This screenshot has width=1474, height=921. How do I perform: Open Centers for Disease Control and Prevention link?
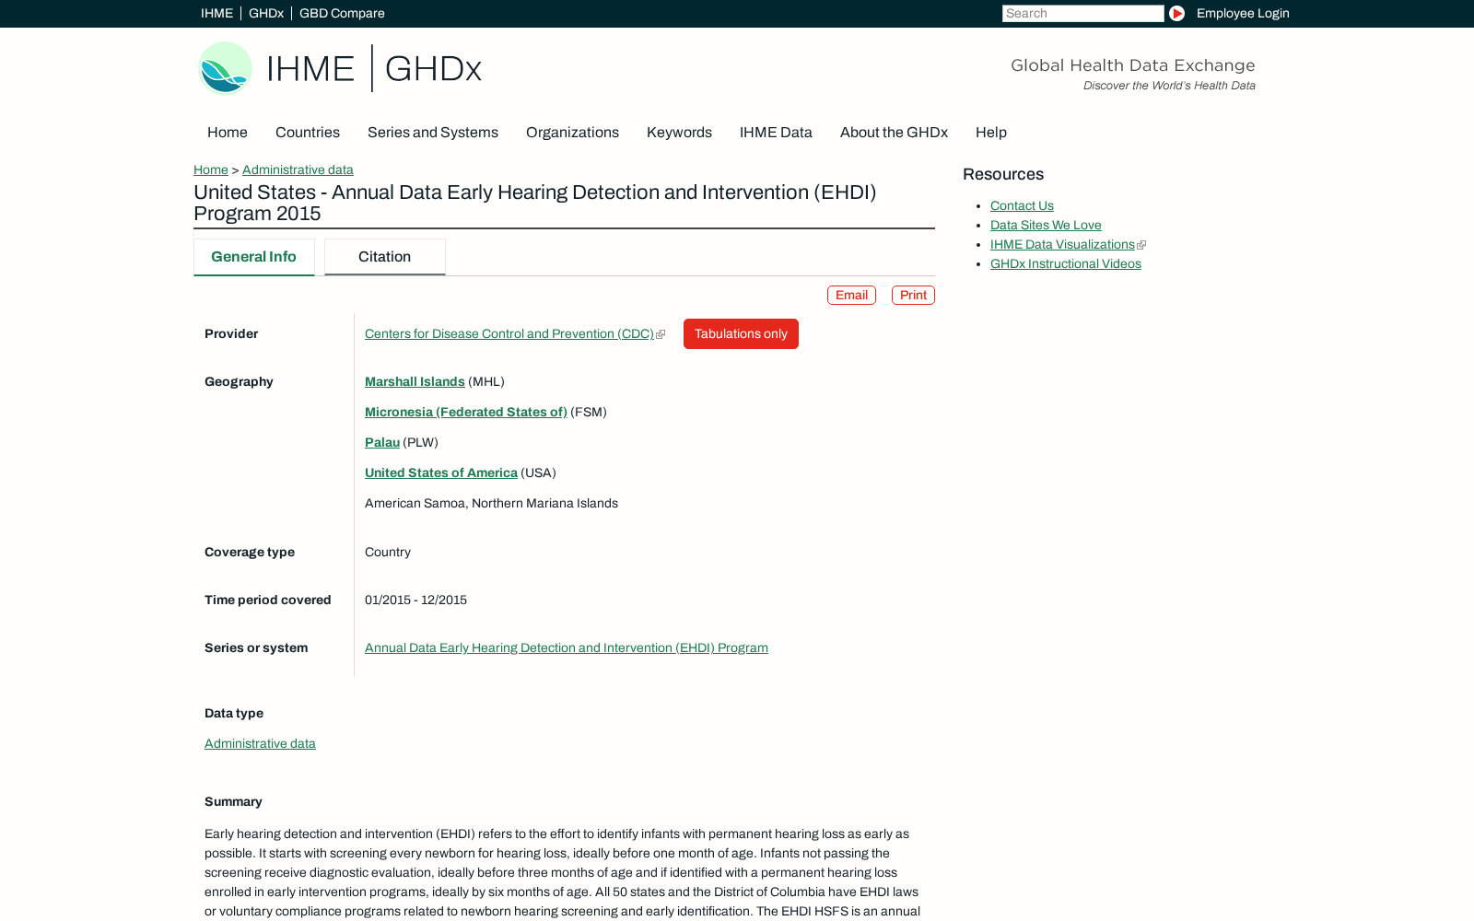click(x=509, y=334)
